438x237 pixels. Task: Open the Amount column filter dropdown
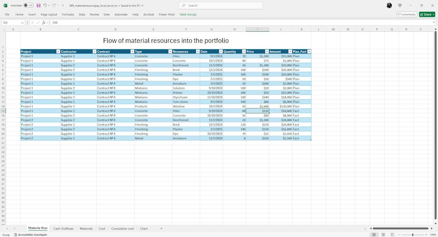290,52
